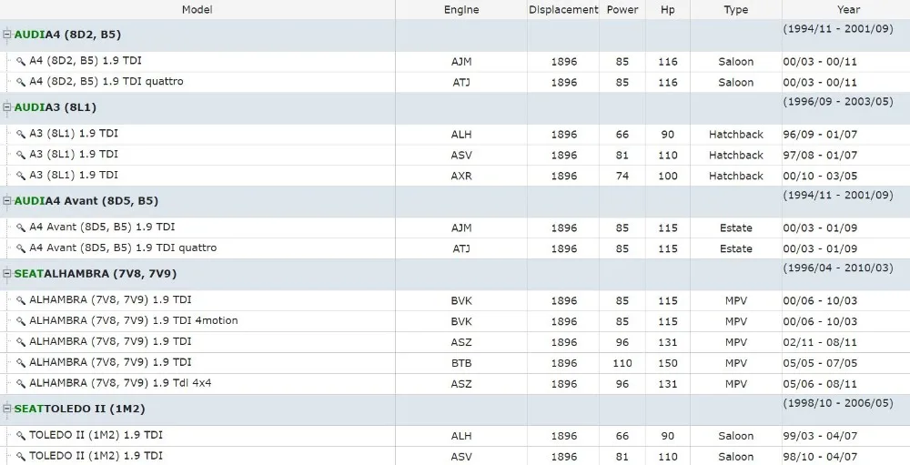
Task: Click magnifier icon for ALHAMBRA 1.9 TdI 4x4
Action: (x=21, y=384)
